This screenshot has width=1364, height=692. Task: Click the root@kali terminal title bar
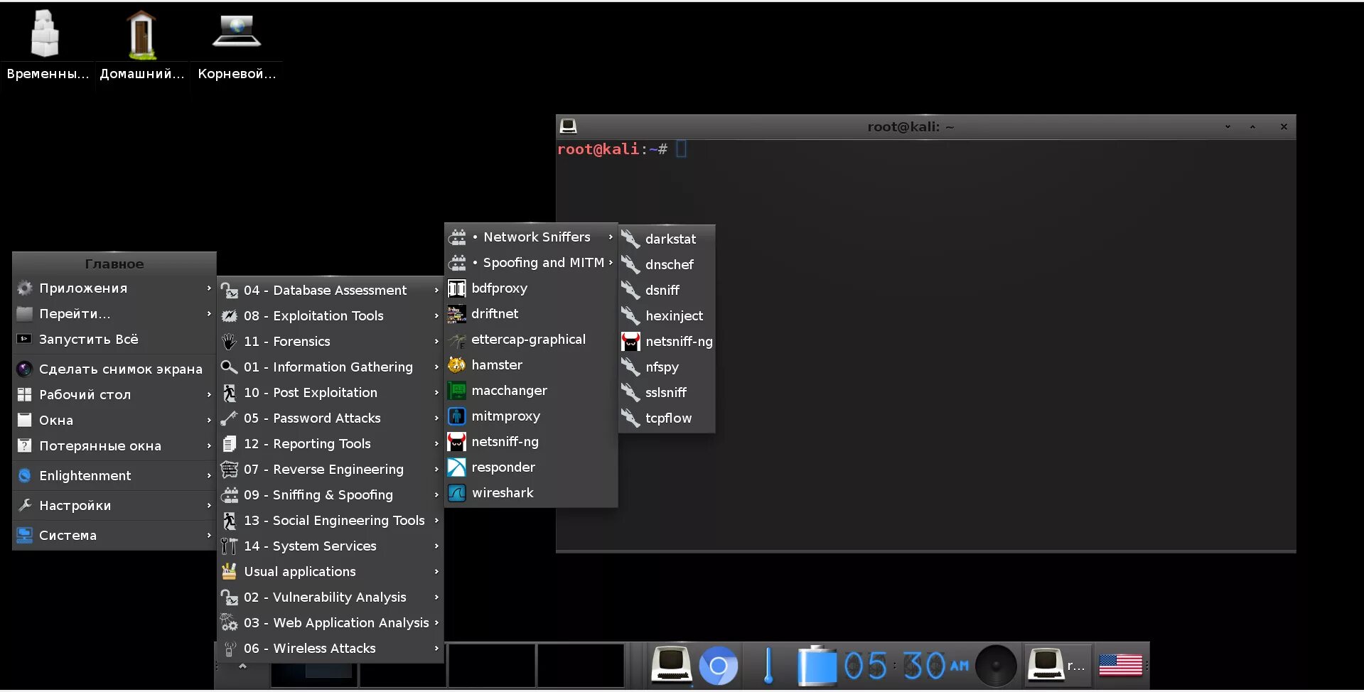(925, 127)
